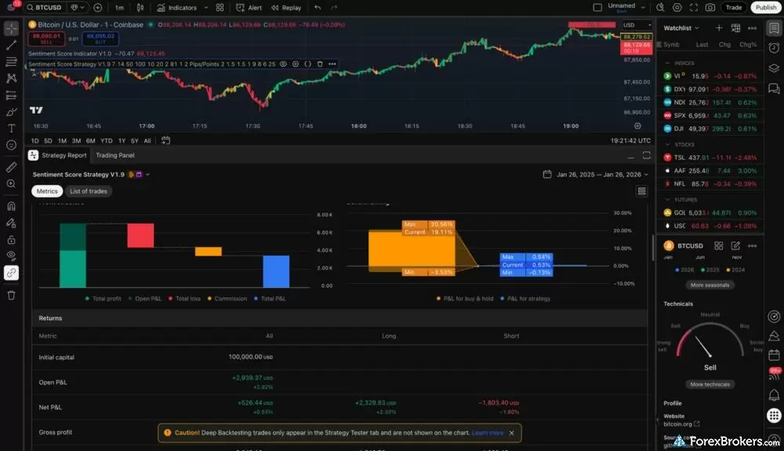This screenshot has width=784, height=451.
Task: Activate the zoom in tool
Action: click(x=11, y=184)
